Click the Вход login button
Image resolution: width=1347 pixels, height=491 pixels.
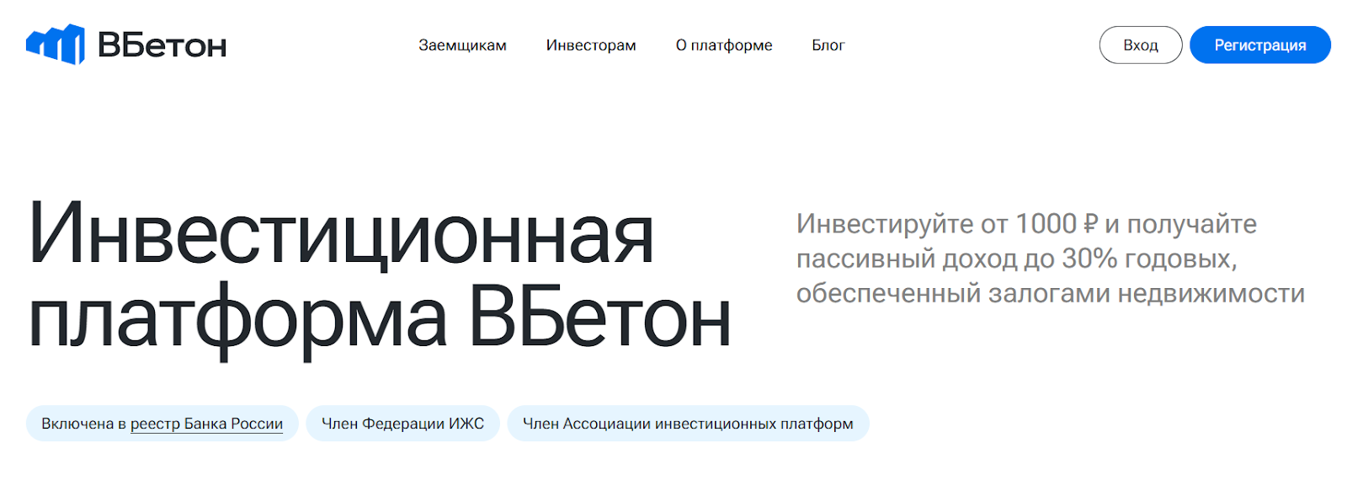[1141, 45]
